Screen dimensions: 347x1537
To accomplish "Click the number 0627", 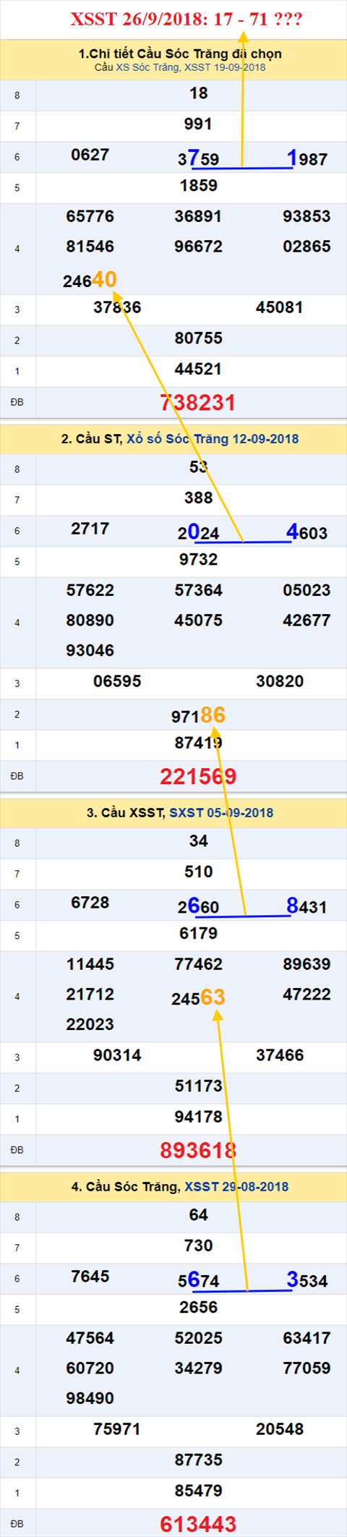I will pos(90,155).
